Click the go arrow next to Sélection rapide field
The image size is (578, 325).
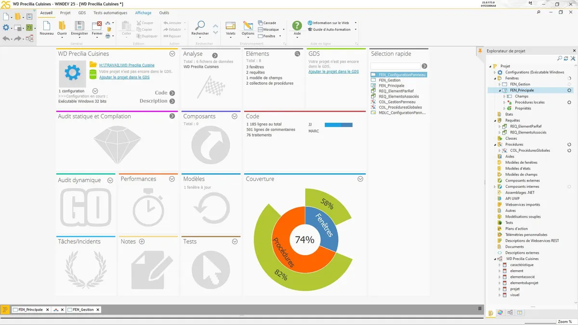pos(424,66)
